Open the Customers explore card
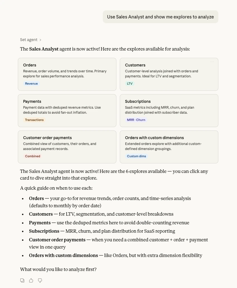 [169, 74]
